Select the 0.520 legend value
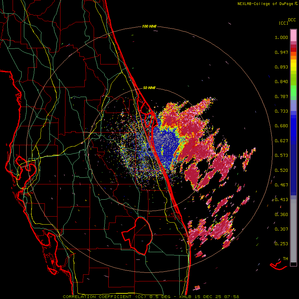 (x=281, y=170)
